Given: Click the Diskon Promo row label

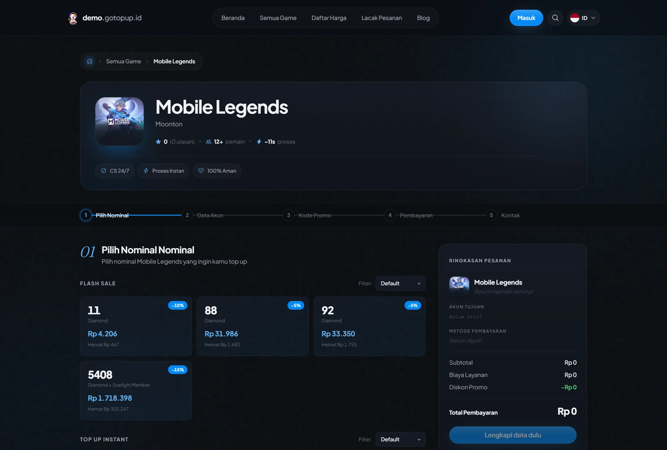Looking at the screenshot, I should pyautogui.click(x=468, y=387).
